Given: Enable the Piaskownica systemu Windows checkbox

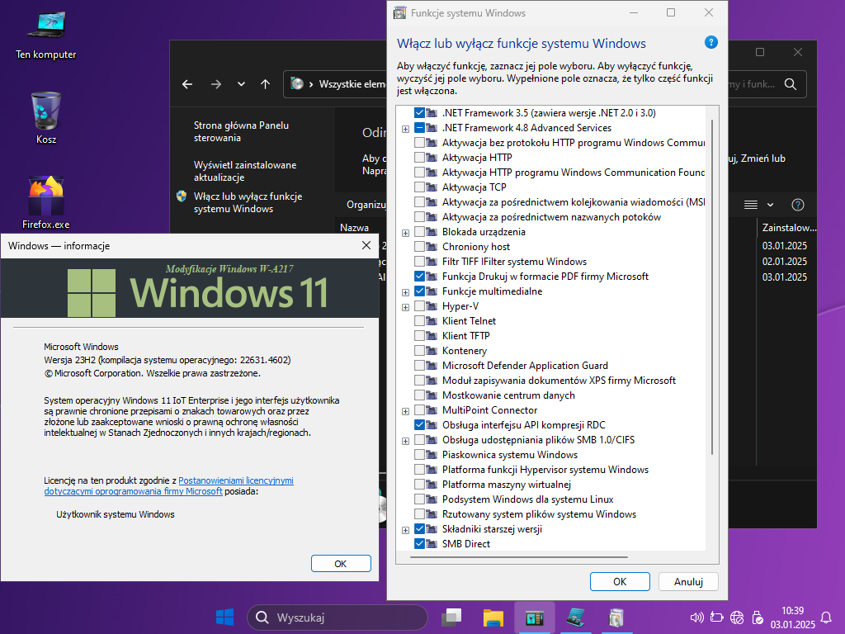Looking at the screenshot, I should [x=420, y=455].
